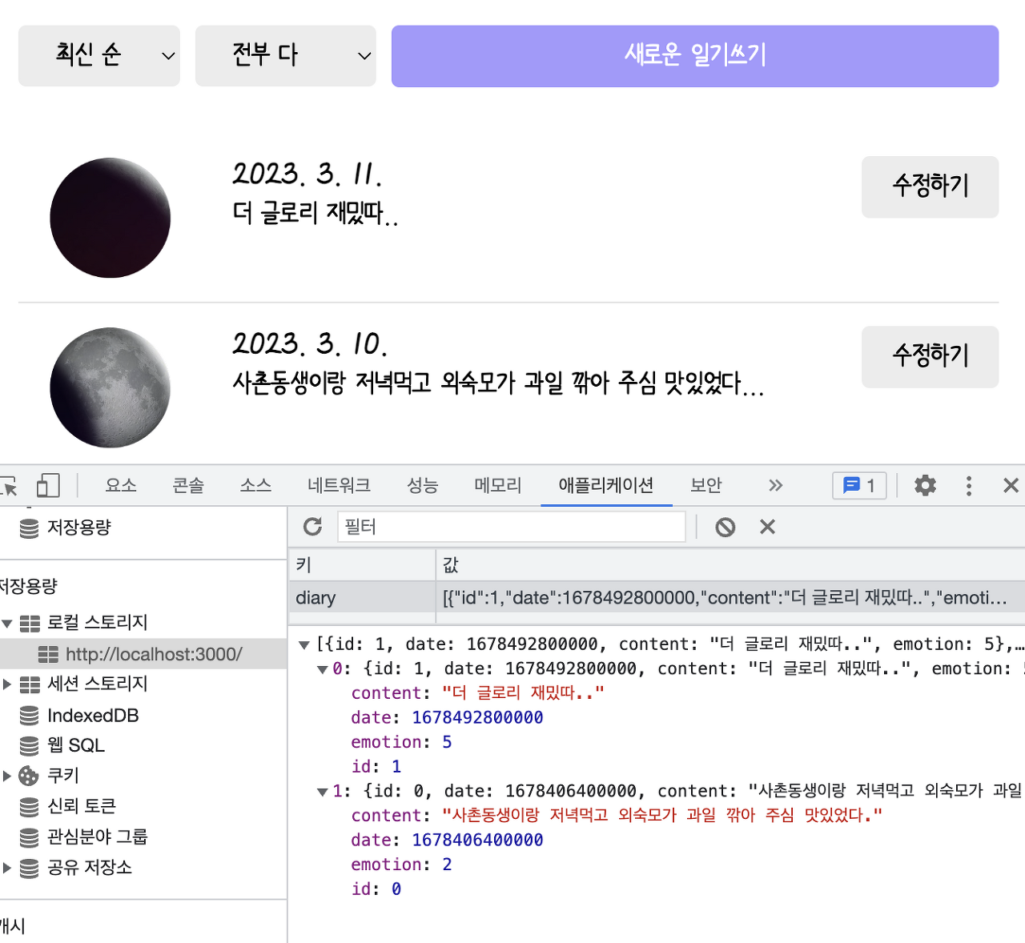This screenshot has width=1025, height=943.
Task: Clear all storage entries icon
Action: [x=726, y=527]
